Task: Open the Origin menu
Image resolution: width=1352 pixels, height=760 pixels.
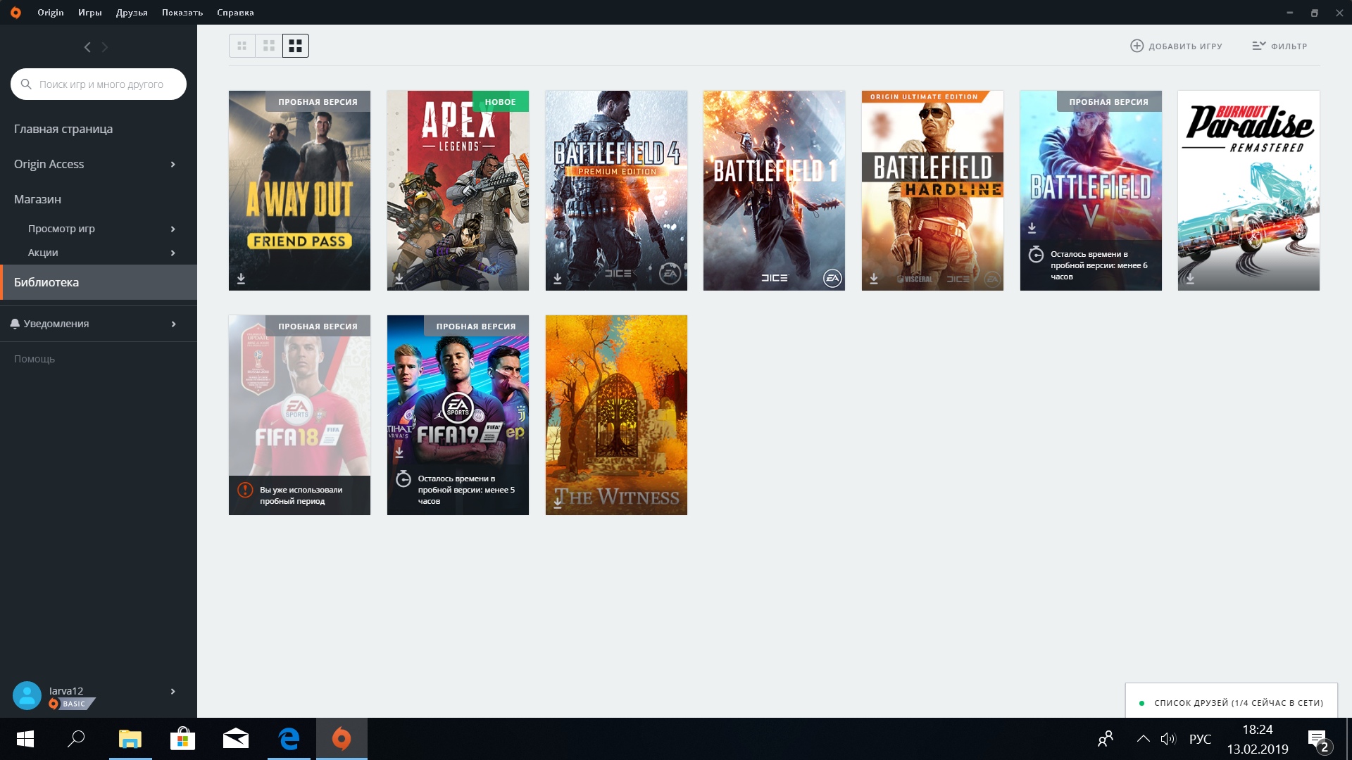Action: point(51,12)
